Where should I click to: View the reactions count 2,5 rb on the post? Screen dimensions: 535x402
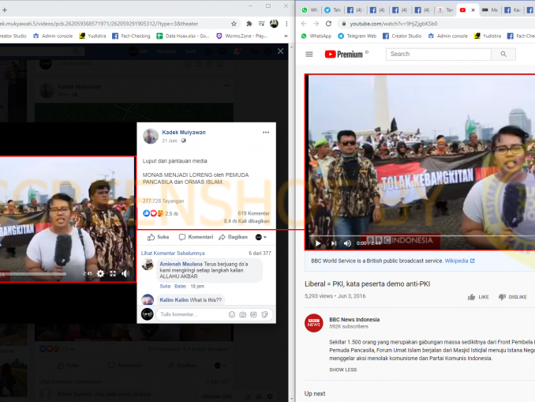pyautogui.click(x=171, y=214)
